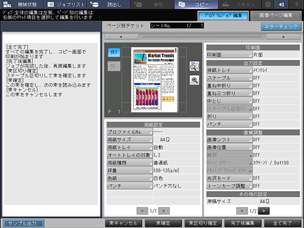
Task: Click the 全て完了 button
Action: pyautogui.click(x=282, y=223)
